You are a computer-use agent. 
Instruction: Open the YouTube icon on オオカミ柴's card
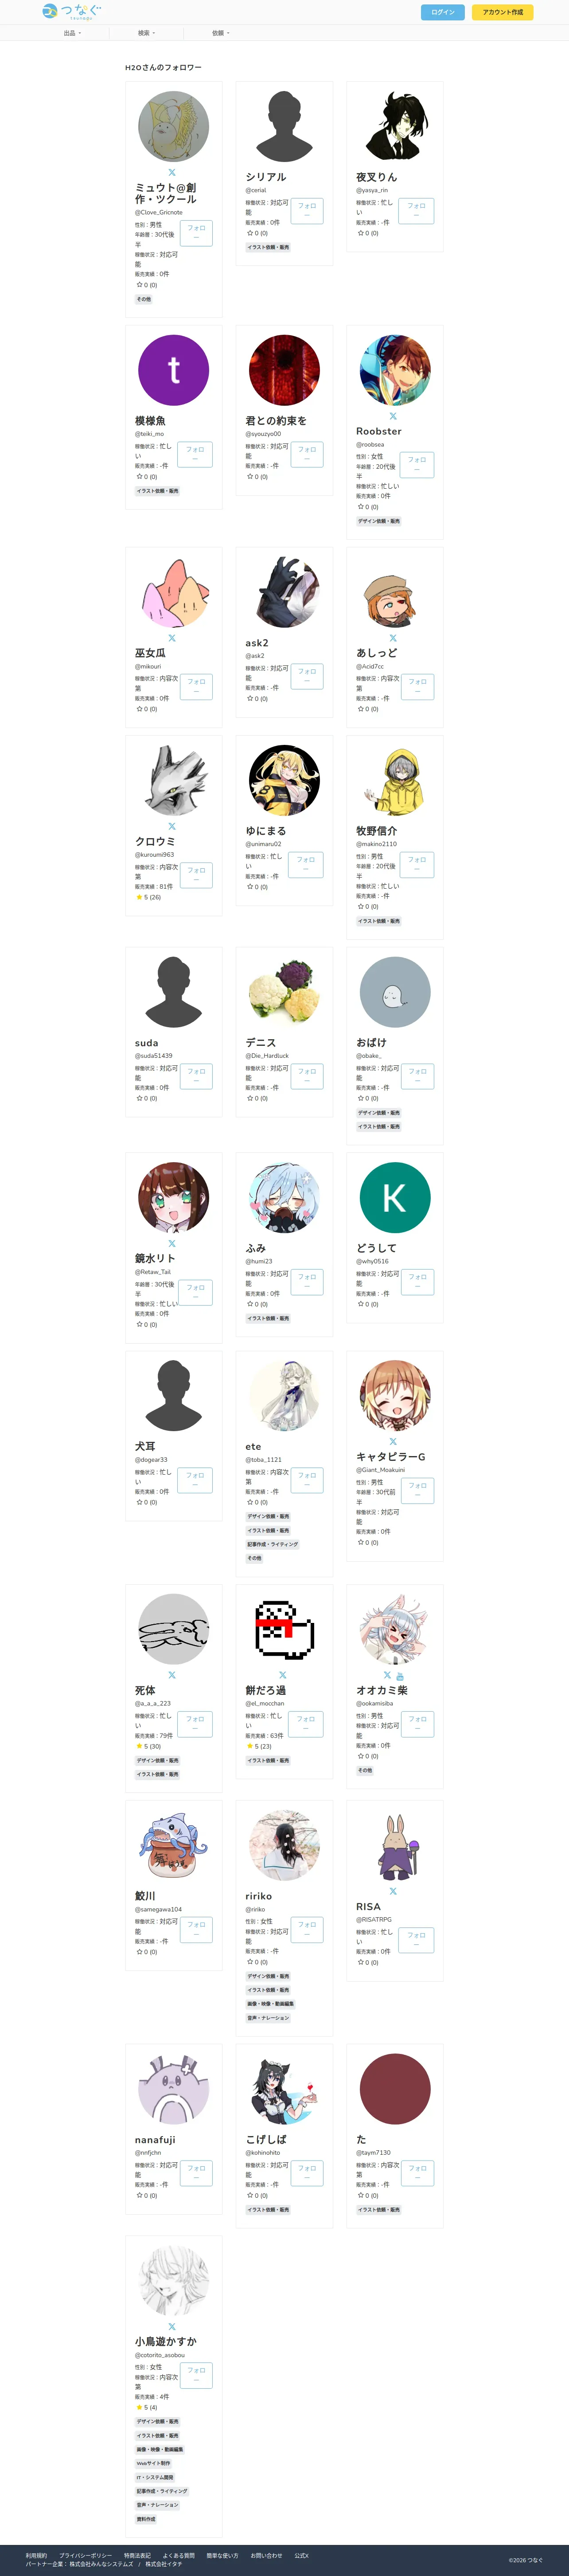click(399, 1675)
